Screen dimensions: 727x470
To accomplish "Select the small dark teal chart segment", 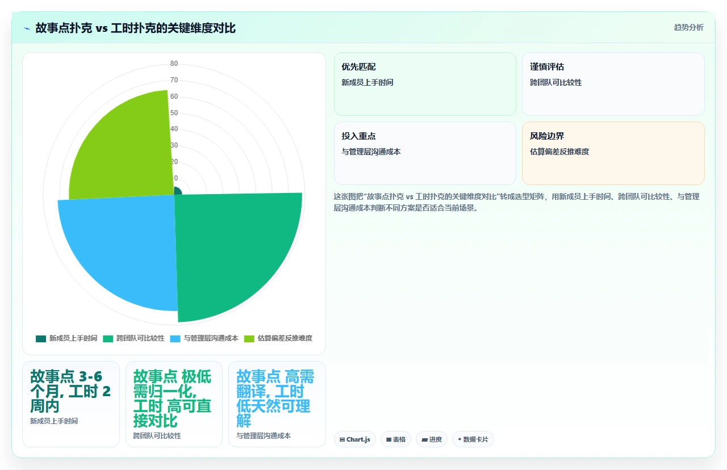I will click(177, 191).
